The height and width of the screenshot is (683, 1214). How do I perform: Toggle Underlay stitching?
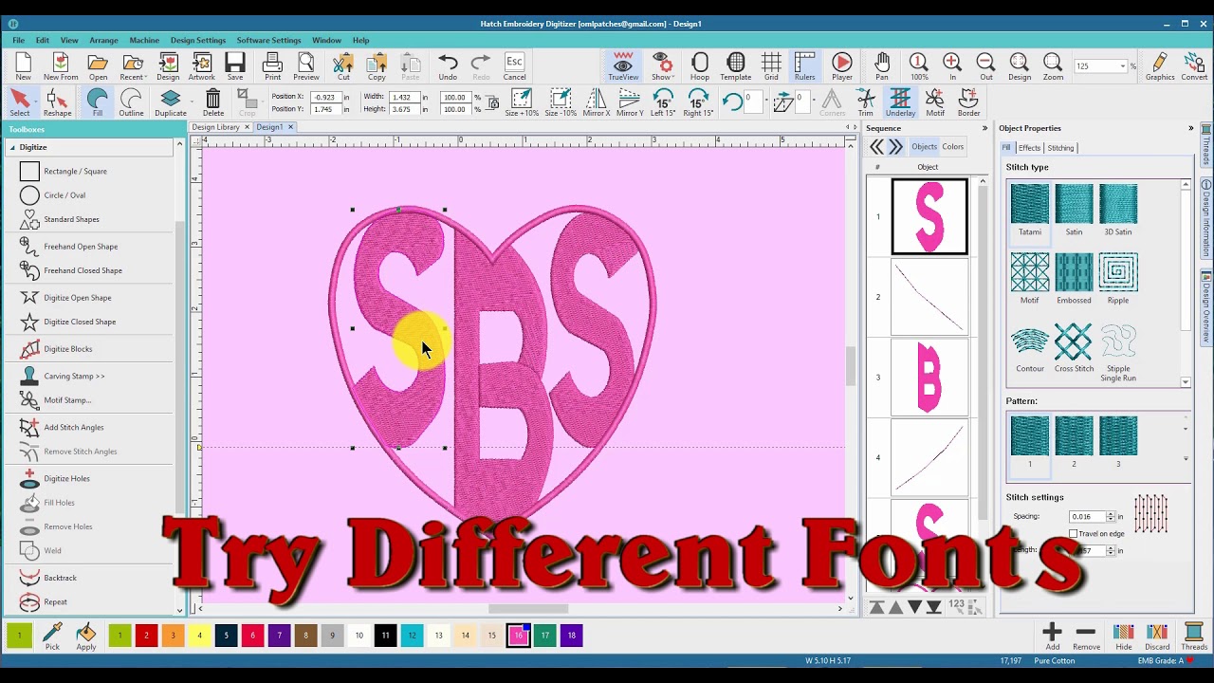[900, 102]
